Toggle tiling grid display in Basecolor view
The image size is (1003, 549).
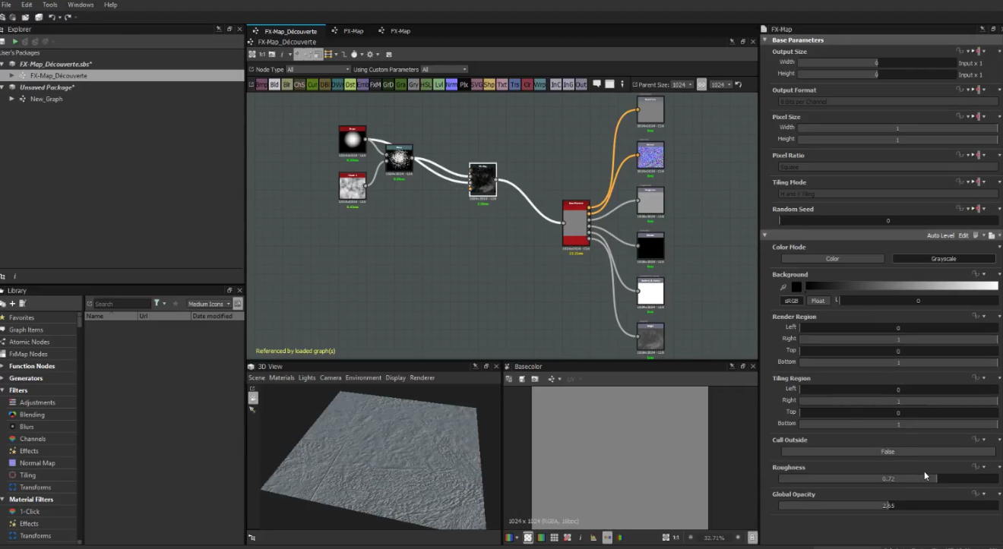point(555,538)
